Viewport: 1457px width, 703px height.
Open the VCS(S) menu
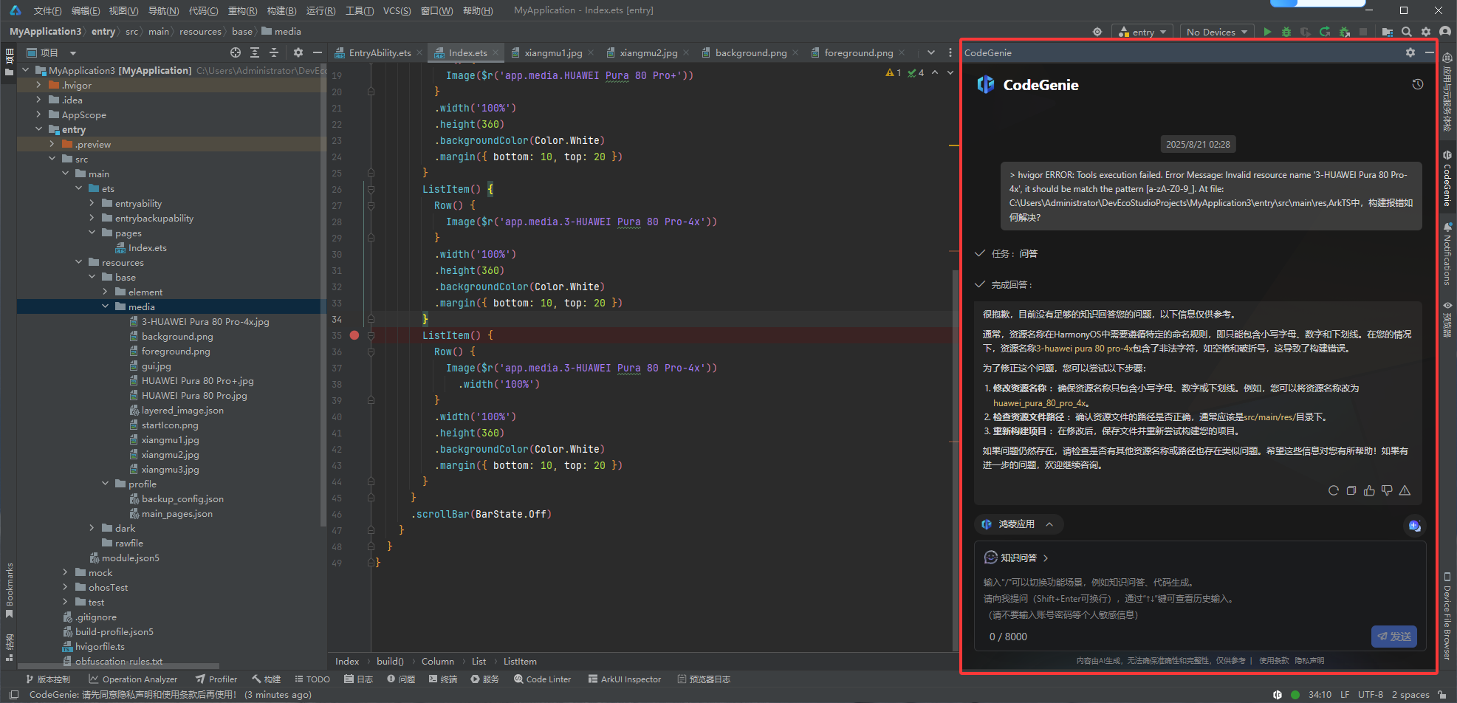point(397,10)
